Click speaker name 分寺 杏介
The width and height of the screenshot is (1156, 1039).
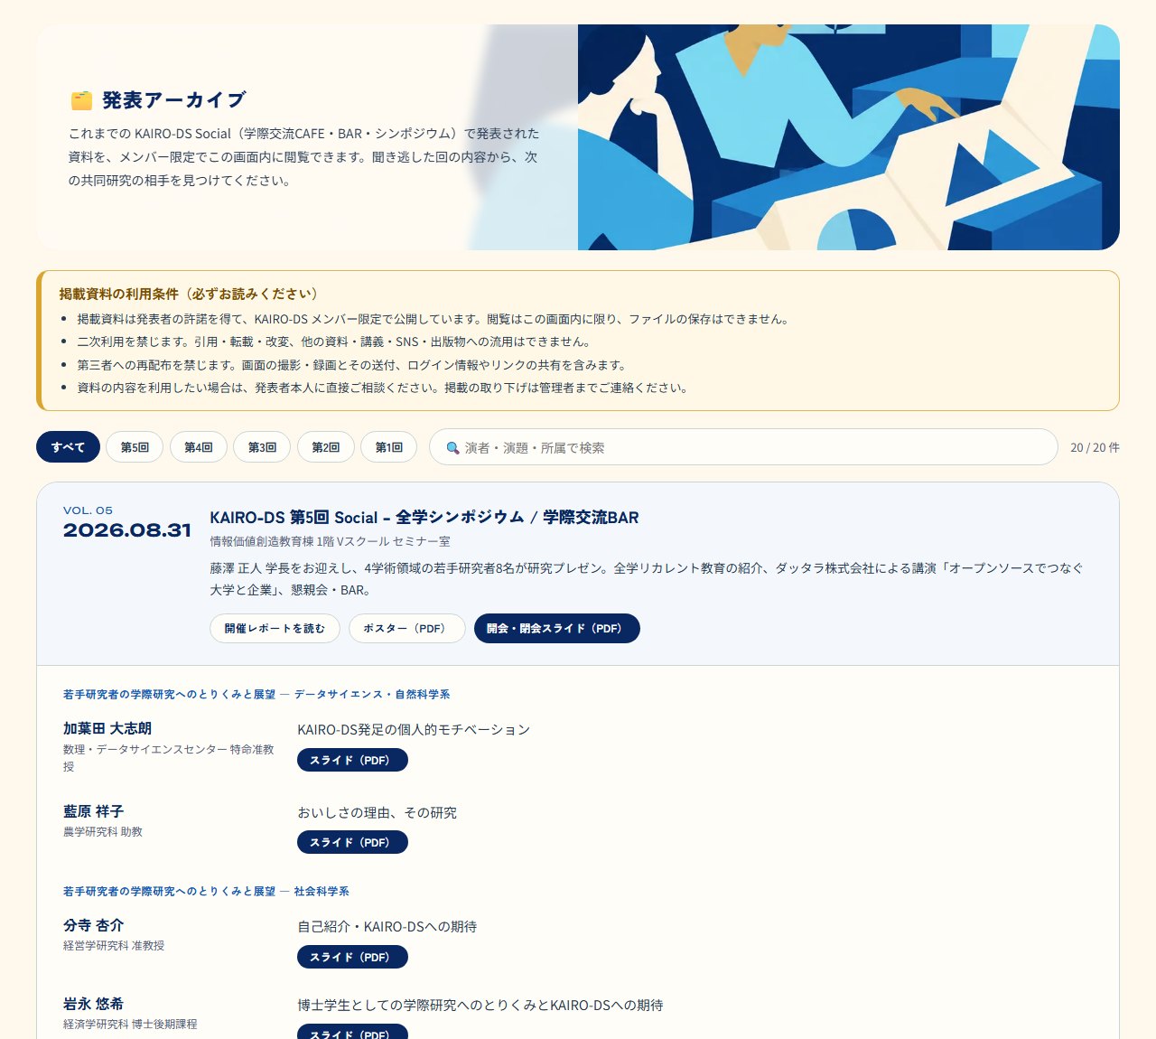(x=94, y=925)
